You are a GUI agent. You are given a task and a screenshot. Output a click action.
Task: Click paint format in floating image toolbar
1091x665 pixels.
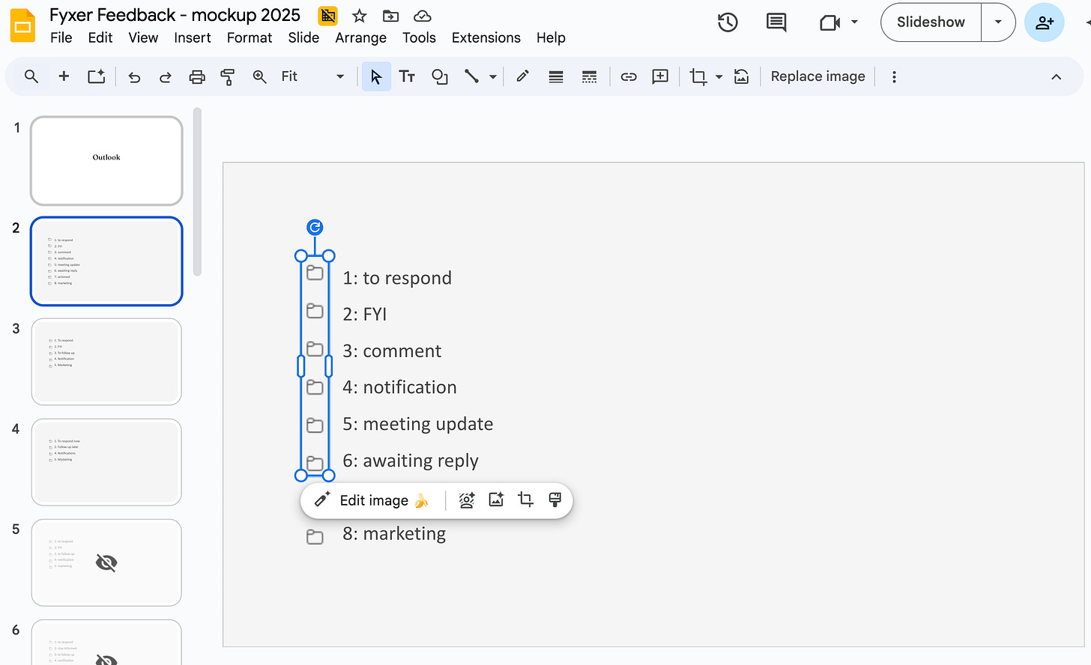coord(555,500)
